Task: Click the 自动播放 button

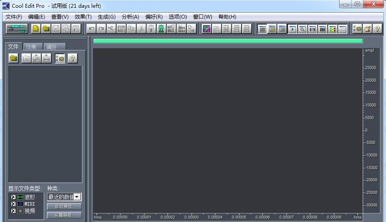Action: tap(64, 206)
